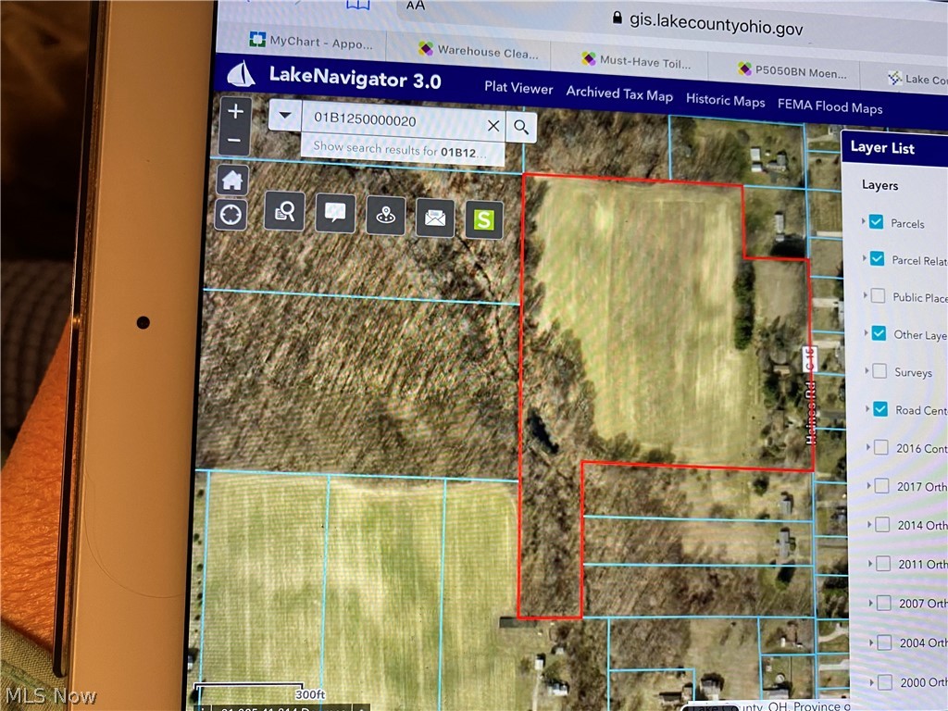This screenshot has width=948, height=711.
Task: Enable the Surveys layer checkbox
Action: click(x=879, y=370)
